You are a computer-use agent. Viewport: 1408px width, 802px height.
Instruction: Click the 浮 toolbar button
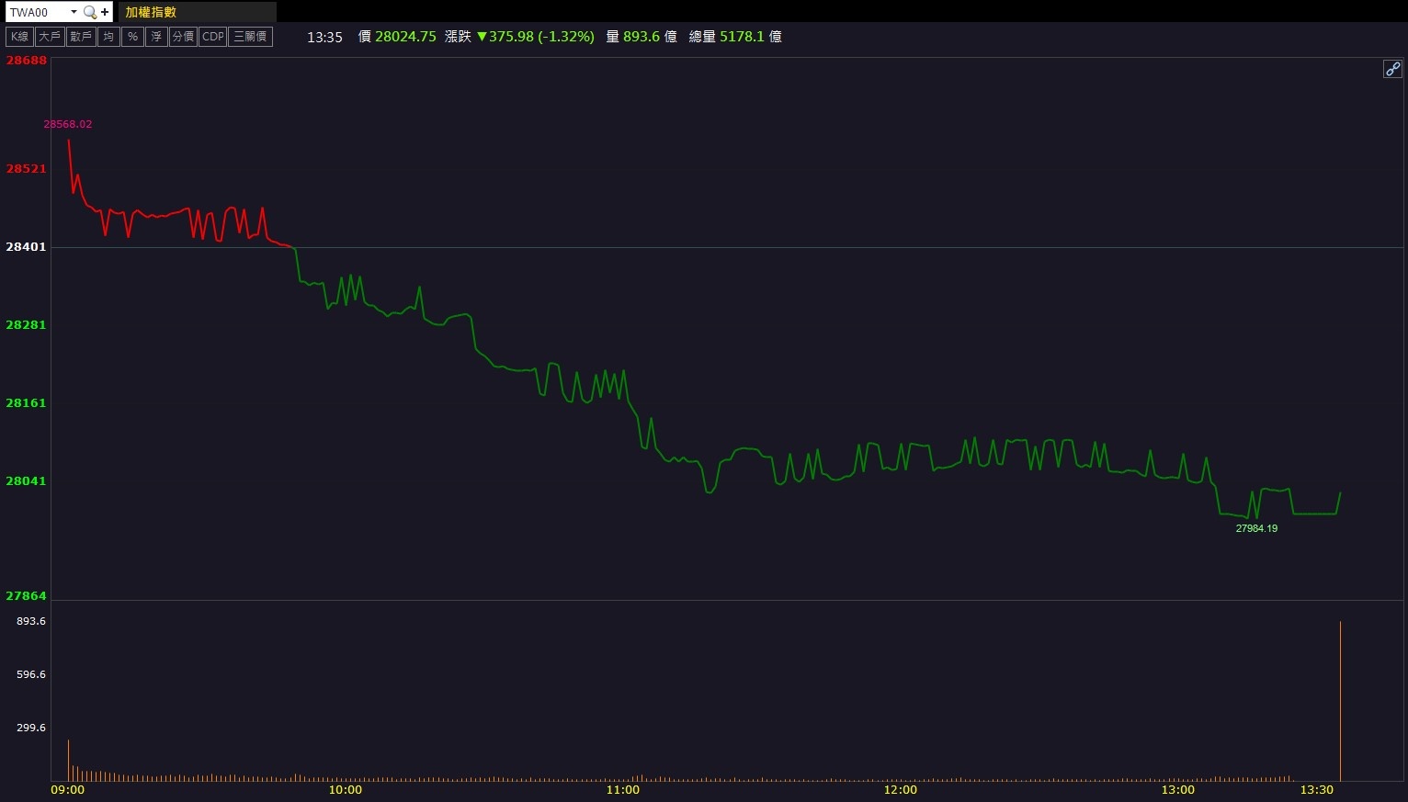[156, 37]
